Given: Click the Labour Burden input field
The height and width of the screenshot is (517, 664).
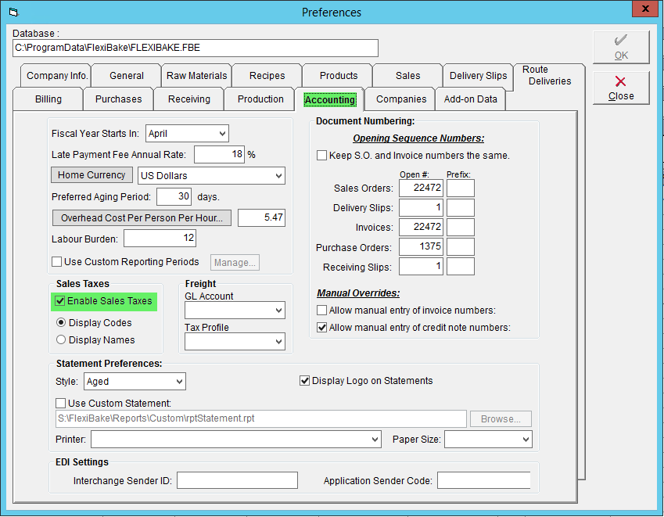Looking at the screenshot, I should pyautogui.click(x=160, y=238).
